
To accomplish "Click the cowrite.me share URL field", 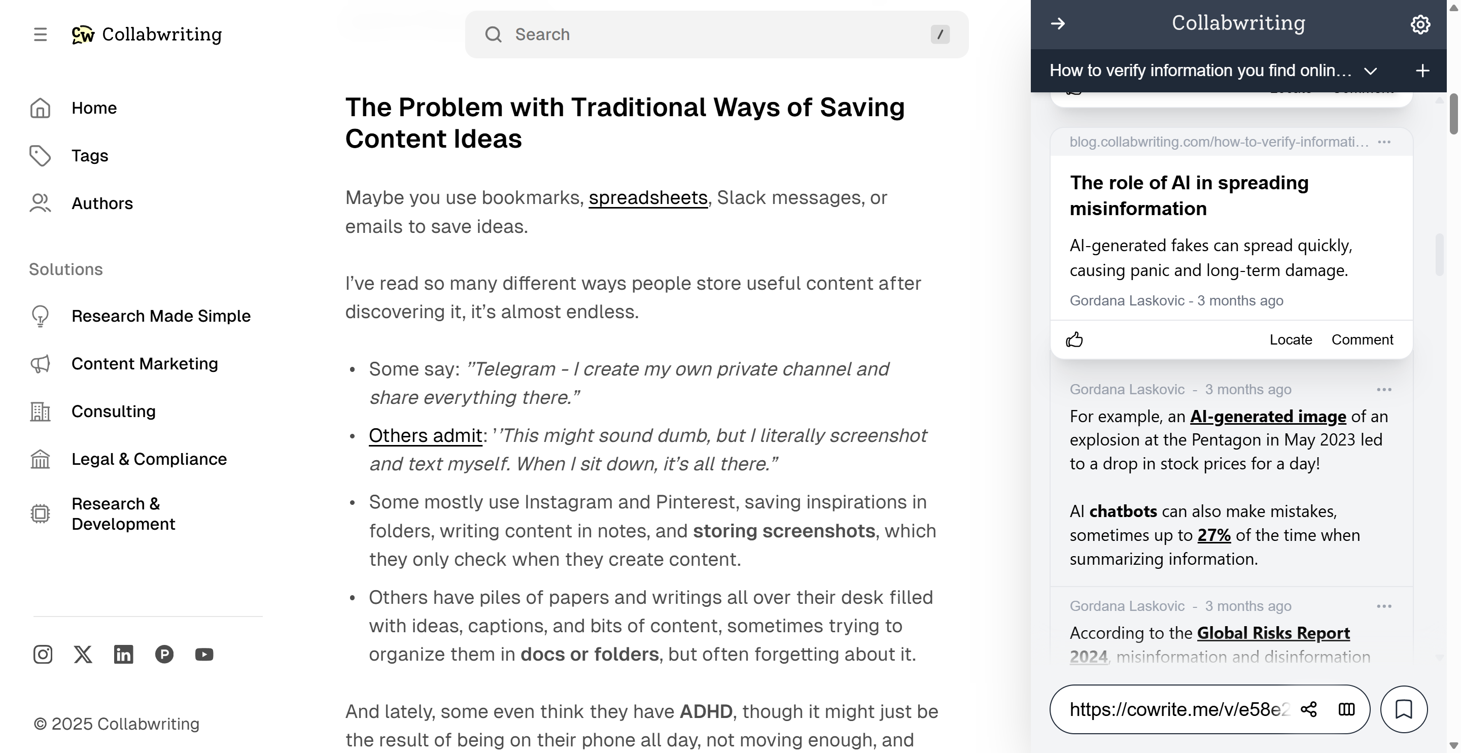I will tap(1179, 709).
